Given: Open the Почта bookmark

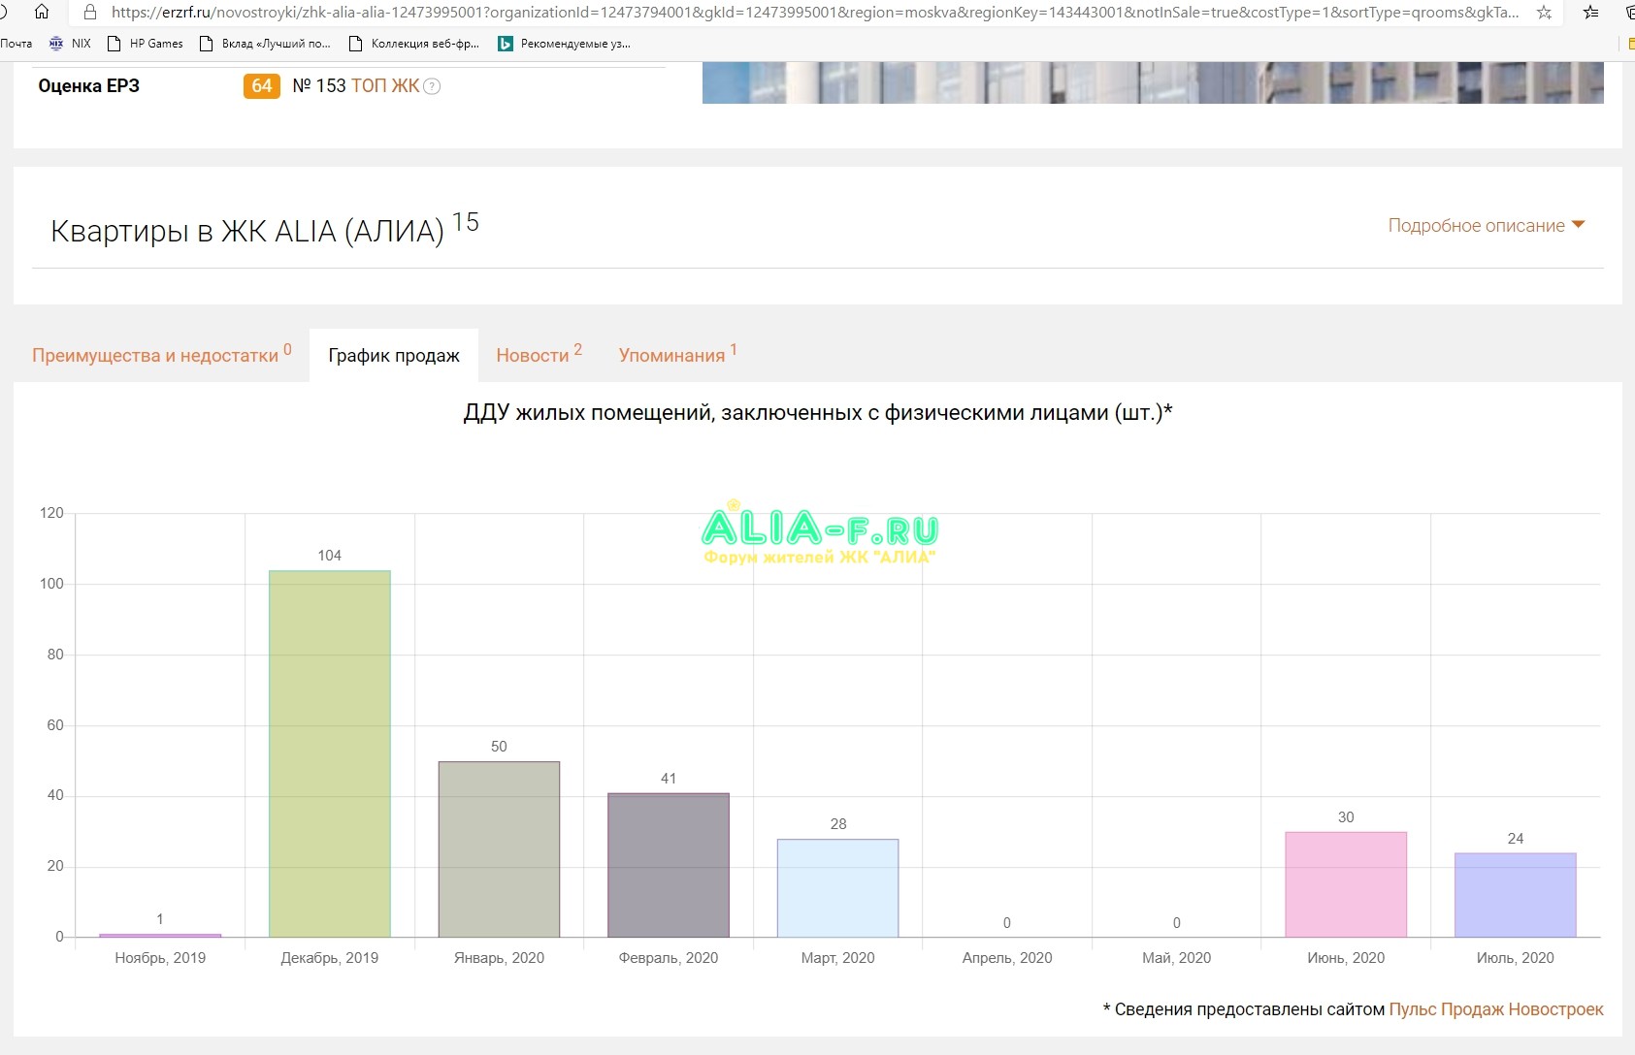Looking at the screenshot, I should pyautogui.click(x=16, y=44).
